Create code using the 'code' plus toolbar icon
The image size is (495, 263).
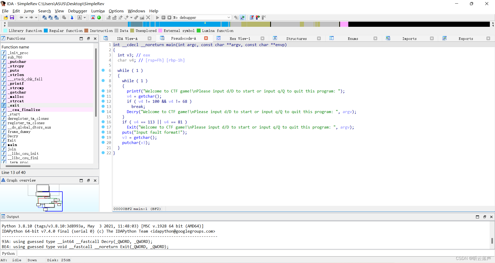(108, 18)
